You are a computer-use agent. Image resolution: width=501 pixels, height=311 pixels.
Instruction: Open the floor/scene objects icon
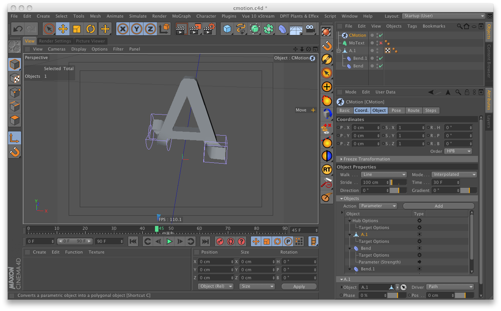coord(296,29)
